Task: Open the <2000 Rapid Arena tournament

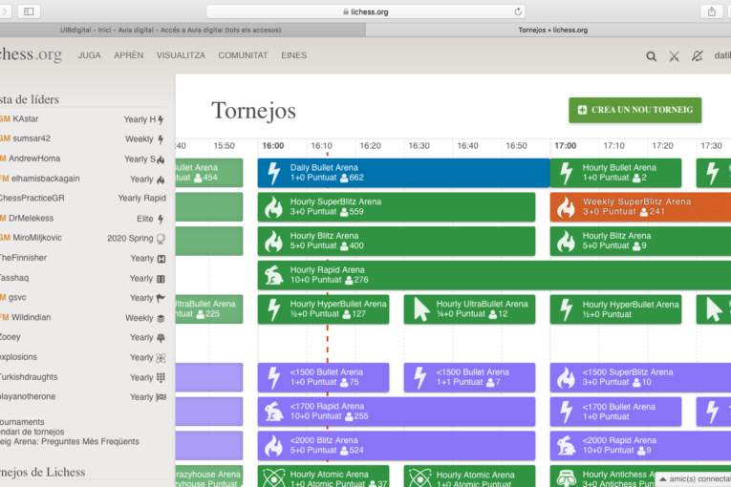Action: tap(640, 446)
